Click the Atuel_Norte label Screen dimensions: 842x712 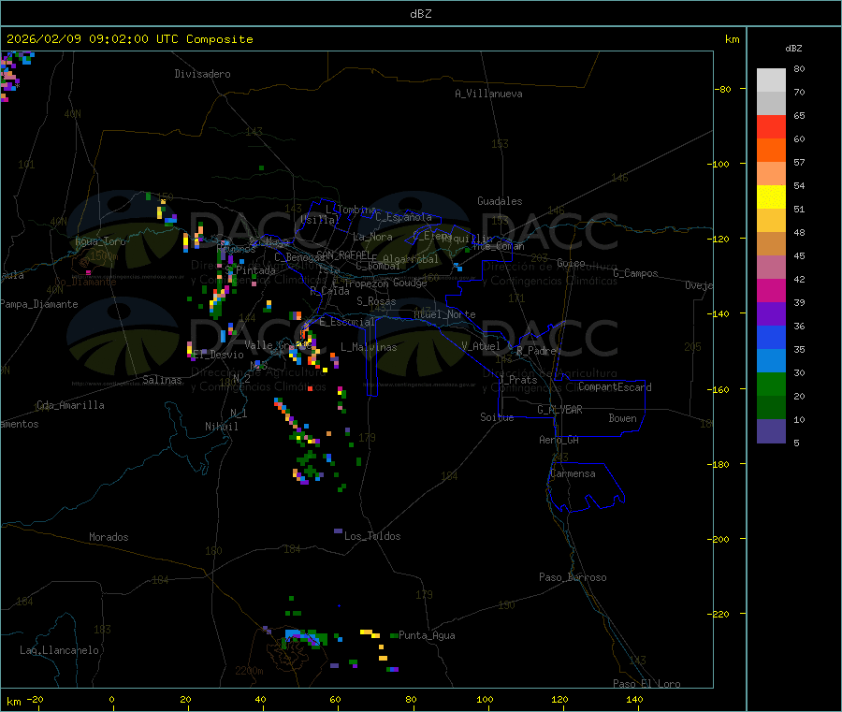click(x=444, y=314)
